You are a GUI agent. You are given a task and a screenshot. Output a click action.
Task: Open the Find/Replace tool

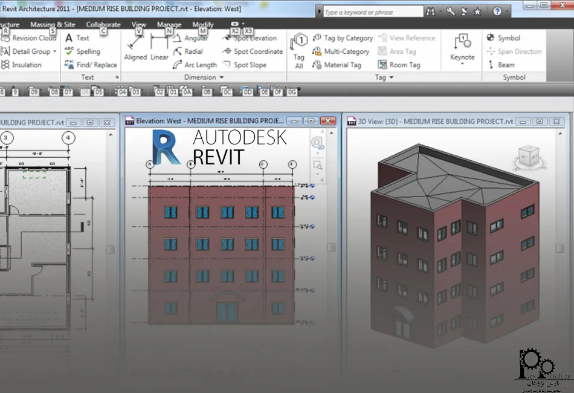coord(91,65)
